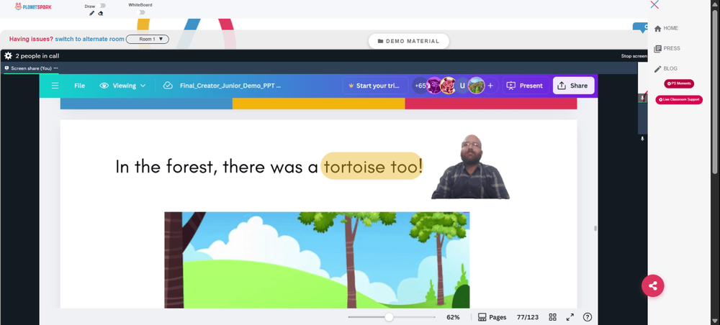Click the blue chat bubble icon
The width and height of the screenshot is (720, 325).
[x=640, y=27]
